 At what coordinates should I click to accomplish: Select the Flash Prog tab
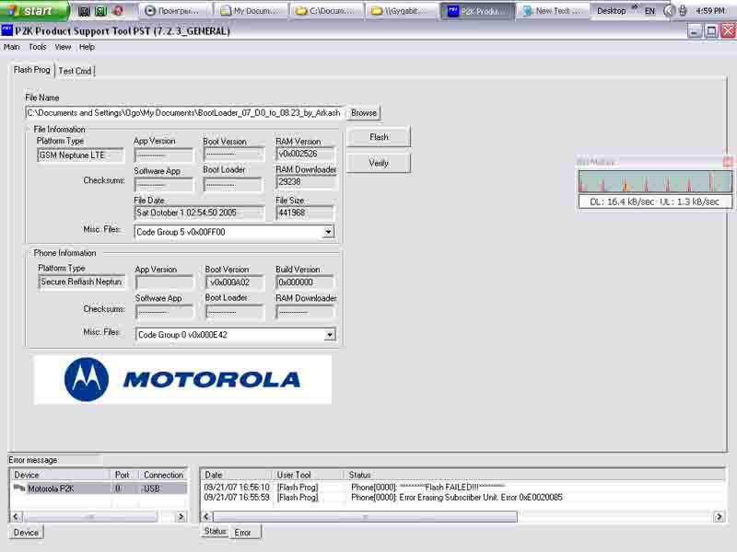point(31,70)
